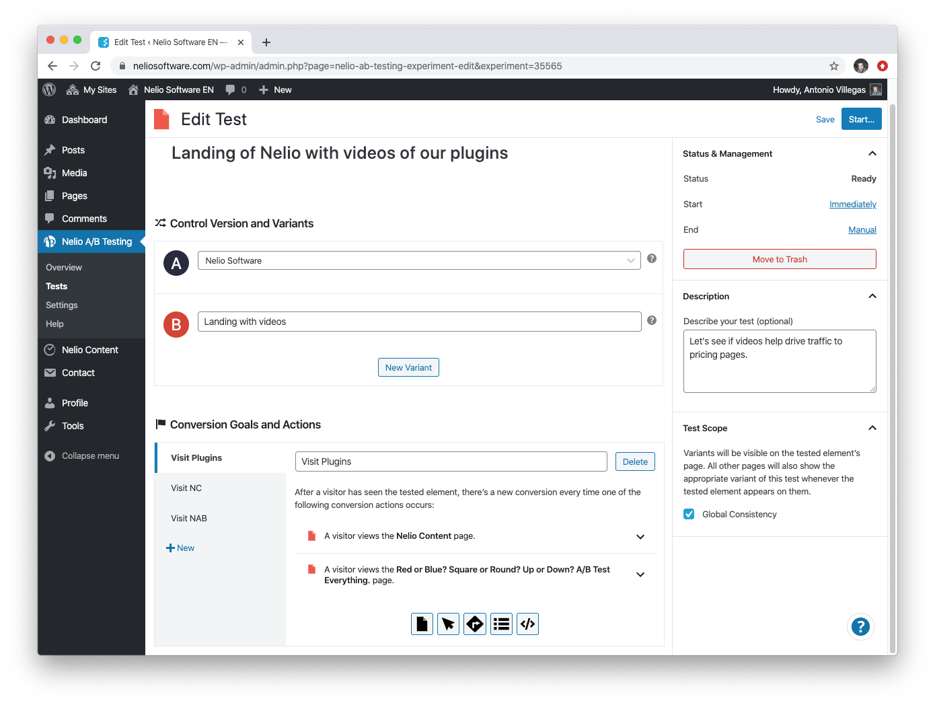935x705 pixels.
Task: Add a New conversion goal
Action: (180, 548)
